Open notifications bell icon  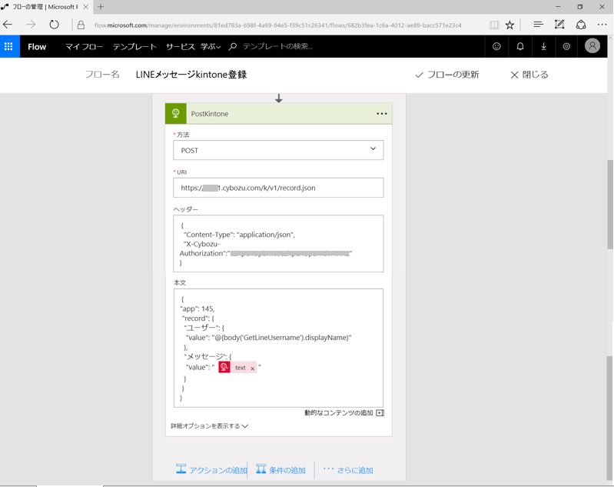pyautogui.click(x=520, y=46)
